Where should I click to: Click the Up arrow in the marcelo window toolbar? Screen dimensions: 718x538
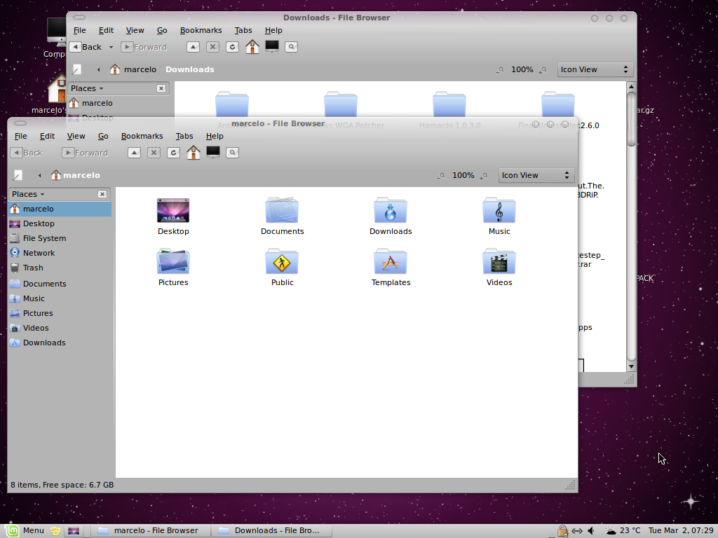(x=134, y=153)
